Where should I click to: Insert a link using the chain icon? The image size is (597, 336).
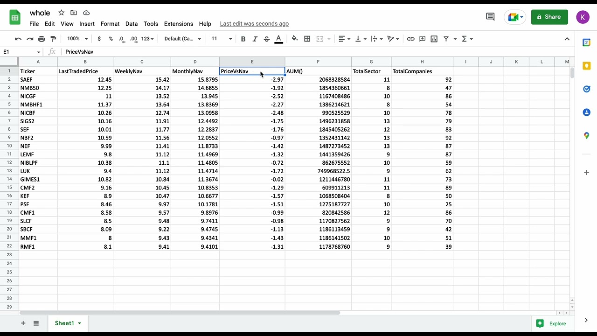(x=411, y=39)
